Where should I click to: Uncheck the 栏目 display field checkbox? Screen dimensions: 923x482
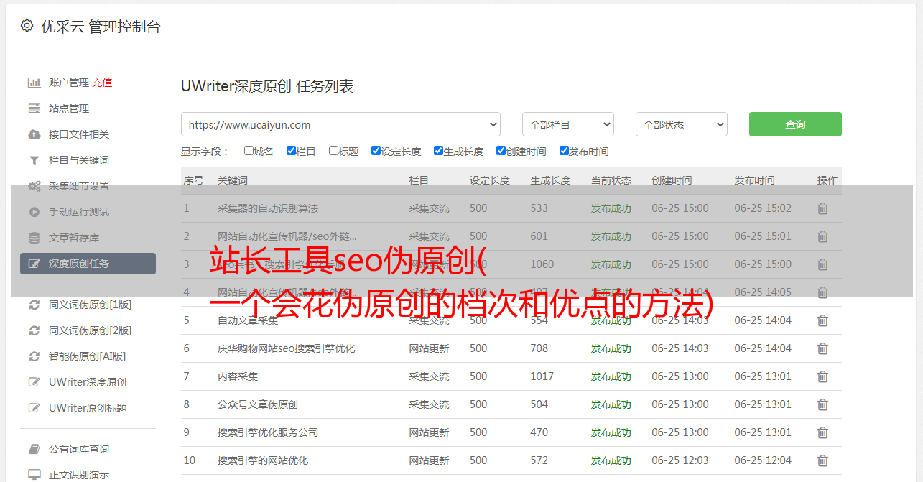(291, 151)
